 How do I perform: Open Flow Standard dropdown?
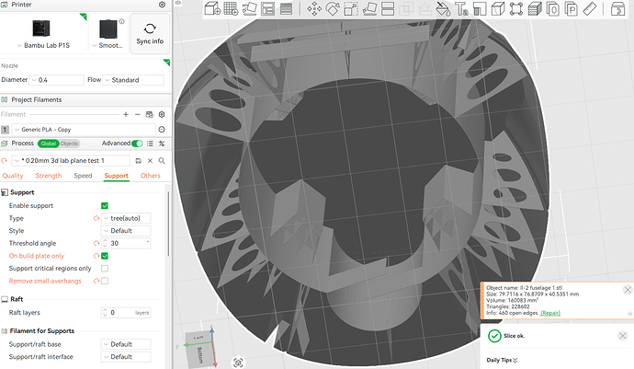133,80
